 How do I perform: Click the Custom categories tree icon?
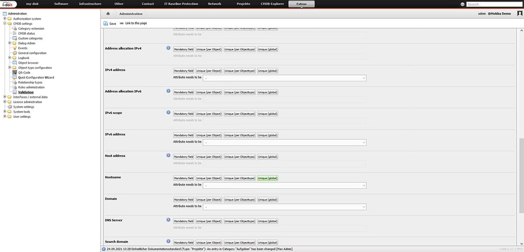[15, 38]
